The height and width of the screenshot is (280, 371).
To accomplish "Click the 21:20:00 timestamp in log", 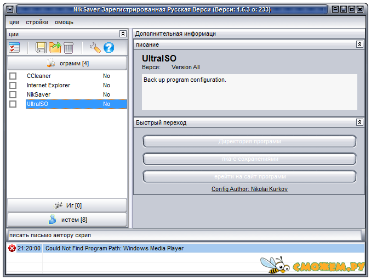I will [x=29, y=248].
